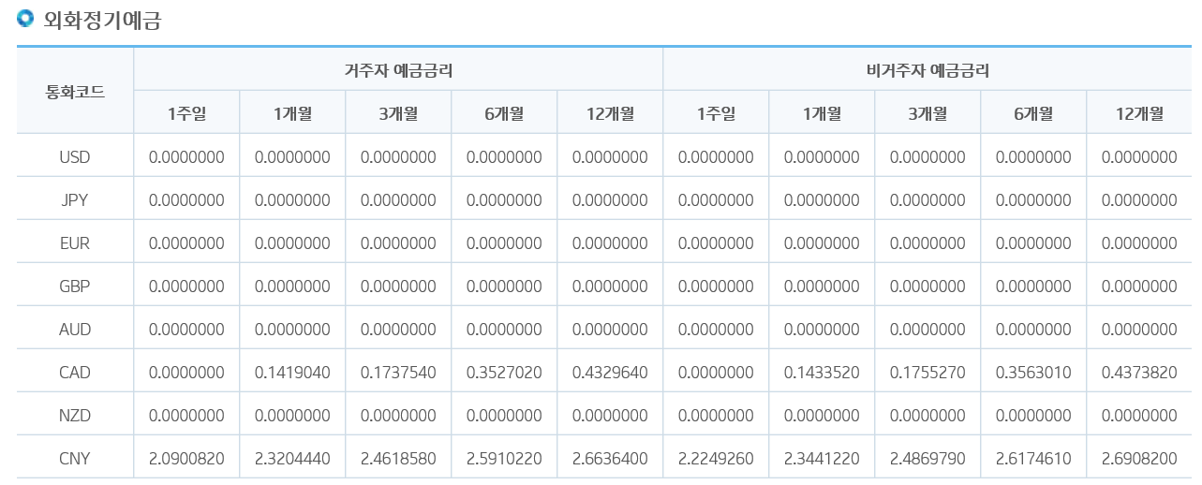Click the GBP row 거주자 12개월 rate cell

click(x=610, y=286)
